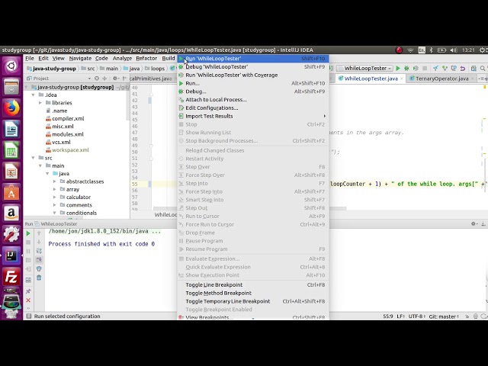488x366 pixels.
Task: Click the Debug bug icon in main toolbar
Action: pos(406,68)
